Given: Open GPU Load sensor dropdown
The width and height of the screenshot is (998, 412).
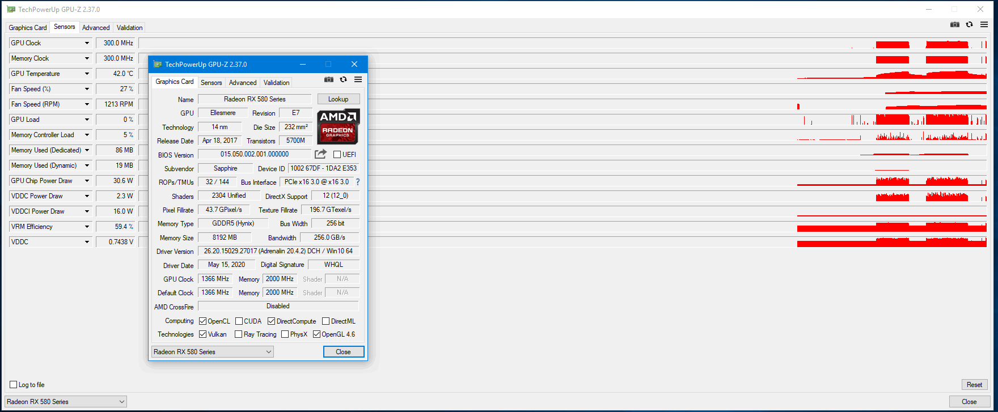Looking at the screenshot, I should click(x=87, y=120).
